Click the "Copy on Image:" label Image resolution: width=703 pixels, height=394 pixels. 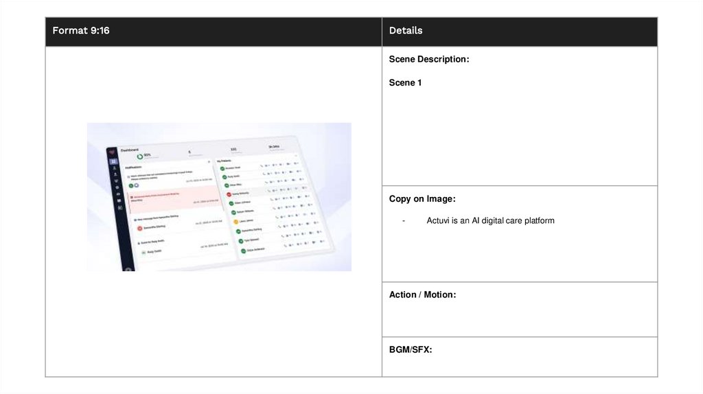[x=422, y=198]
